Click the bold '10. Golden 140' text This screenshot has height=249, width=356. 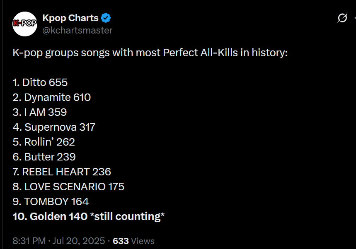click(x=50, y=216)
